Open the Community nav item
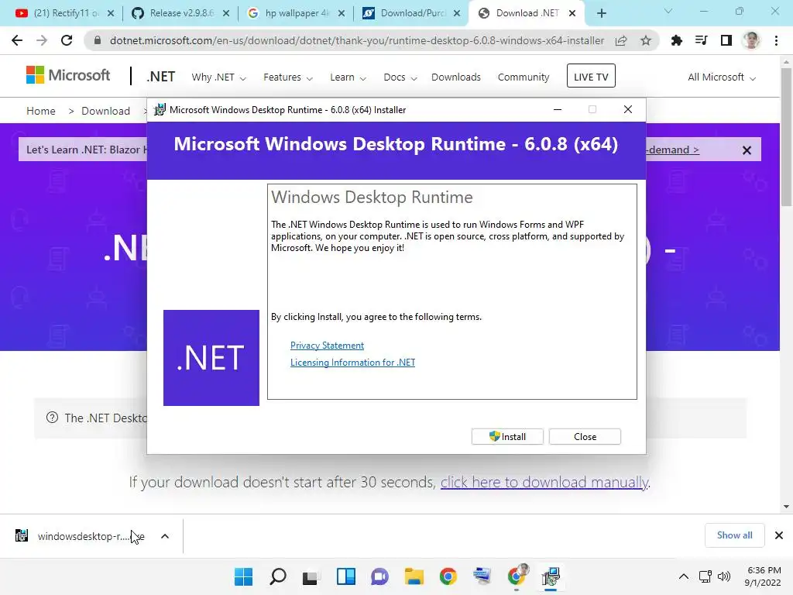Image resolution: width=793 pixels, height=595 pixels. click(x=524, y=77)
